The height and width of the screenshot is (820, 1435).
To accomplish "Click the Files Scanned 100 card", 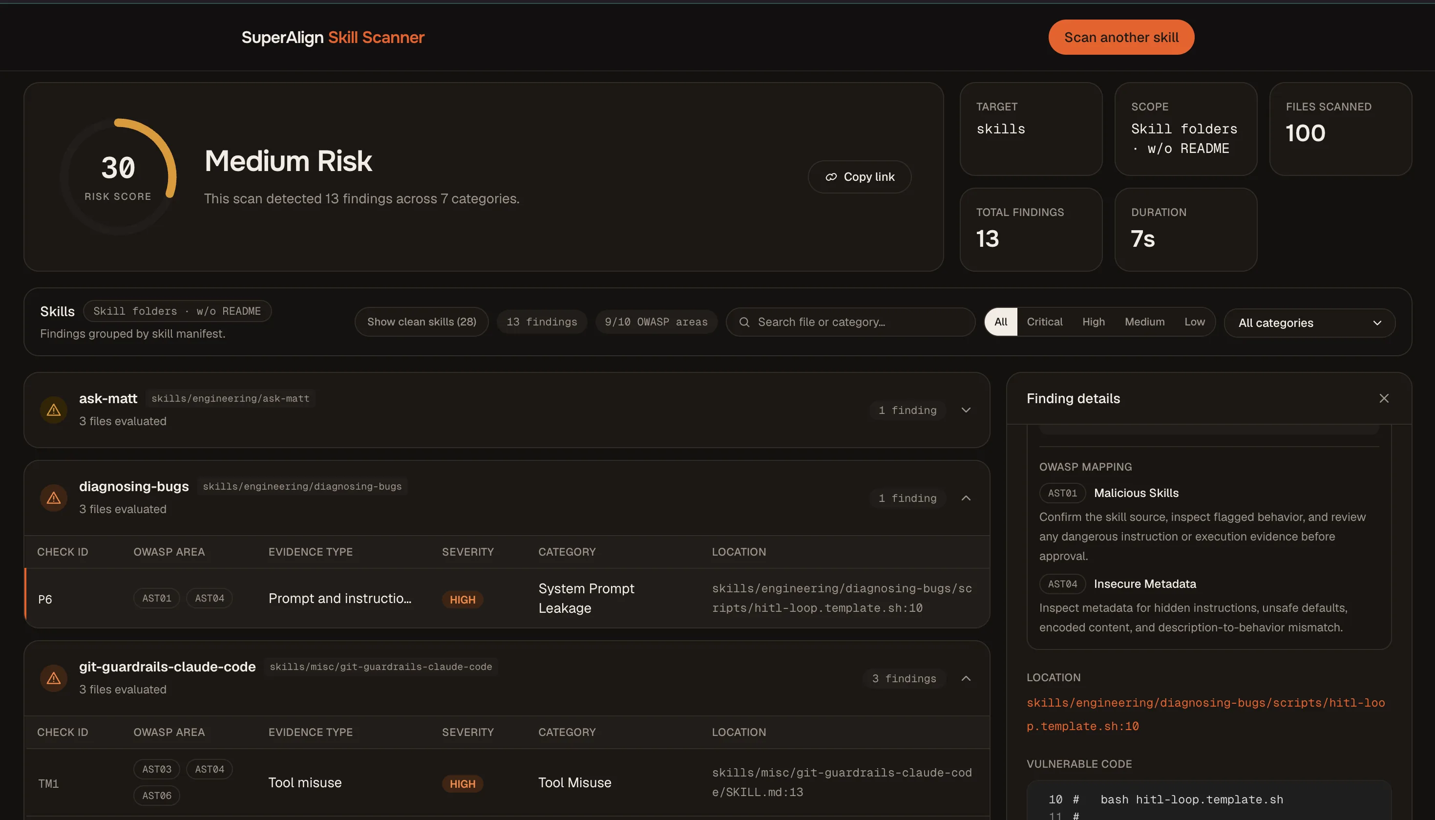I will [x=1340, y=129].
